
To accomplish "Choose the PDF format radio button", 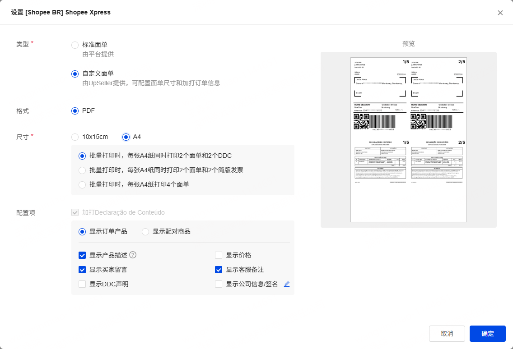I will [75, 111].
